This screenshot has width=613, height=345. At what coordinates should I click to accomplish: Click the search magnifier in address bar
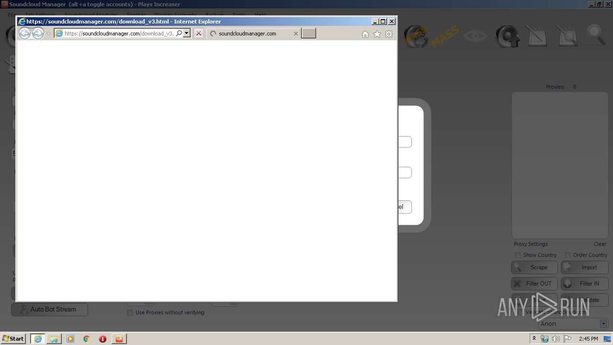coord(179,34)
